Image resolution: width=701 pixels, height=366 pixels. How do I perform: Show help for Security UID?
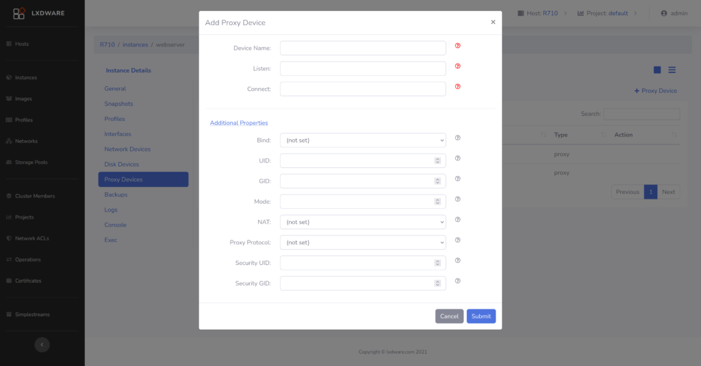pos(457,260)
